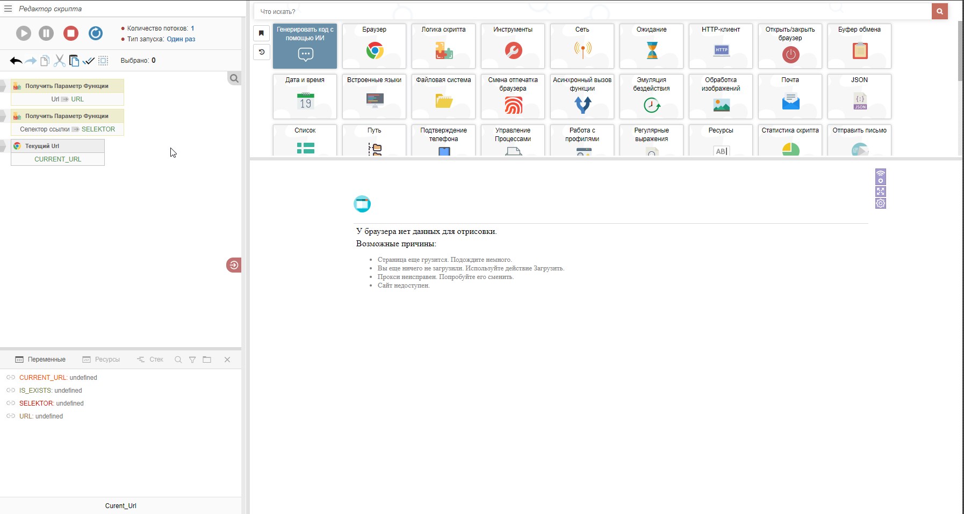Toggle the variables filter icon
The width and height of the screenshot is (964, 514).
192,359
